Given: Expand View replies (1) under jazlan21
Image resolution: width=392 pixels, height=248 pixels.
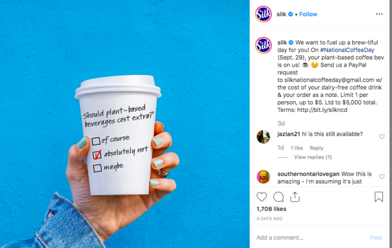Looking at the screenshot, I should click(x=313, y=157).
